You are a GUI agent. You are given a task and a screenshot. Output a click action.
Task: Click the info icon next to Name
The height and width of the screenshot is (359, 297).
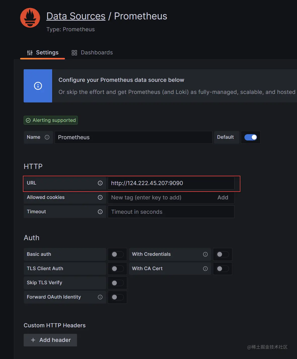coord(47,137)
